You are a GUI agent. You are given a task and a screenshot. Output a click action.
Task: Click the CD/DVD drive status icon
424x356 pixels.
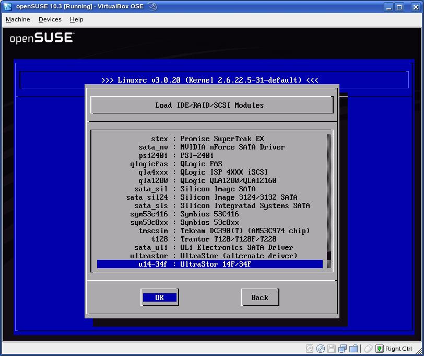click(x=321, y=348)
